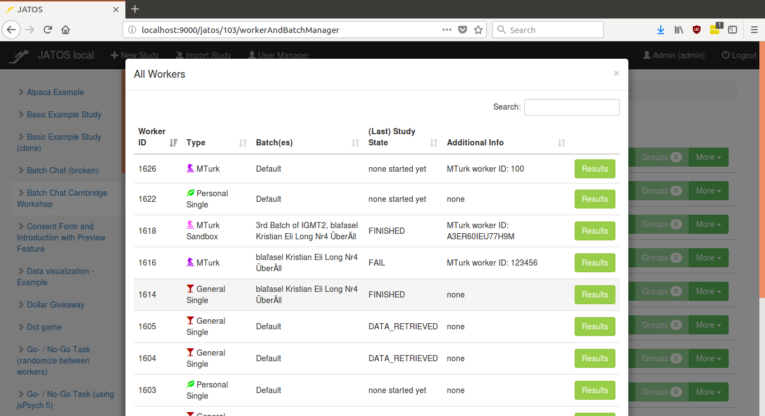Click the Personal Single leaf icon in row 1622

[x=190, y=193]
